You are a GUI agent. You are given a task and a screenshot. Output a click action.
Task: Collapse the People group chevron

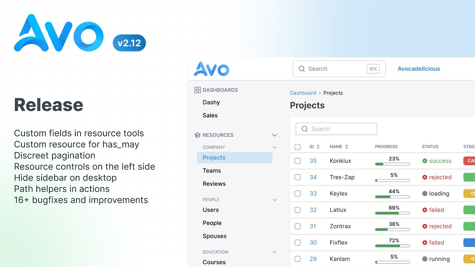pyautogui.click(x=275, y=200)
